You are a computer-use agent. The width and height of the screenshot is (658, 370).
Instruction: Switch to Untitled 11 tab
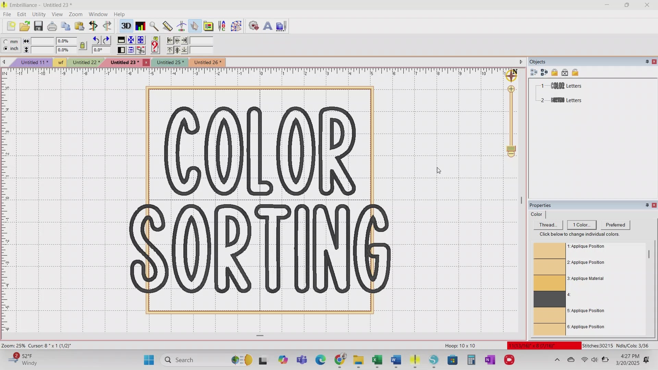[x=34, y=62]
